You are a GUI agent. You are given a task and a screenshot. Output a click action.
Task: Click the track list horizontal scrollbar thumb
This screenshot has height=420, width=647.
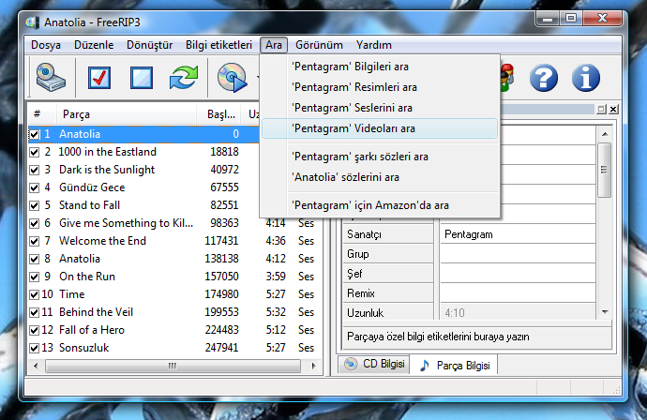pyautogui.click(x=173, y=366)
